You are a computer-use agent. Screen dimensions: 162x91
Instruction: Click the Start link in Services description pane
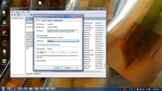pyautogui.click(x=28, y=27)
